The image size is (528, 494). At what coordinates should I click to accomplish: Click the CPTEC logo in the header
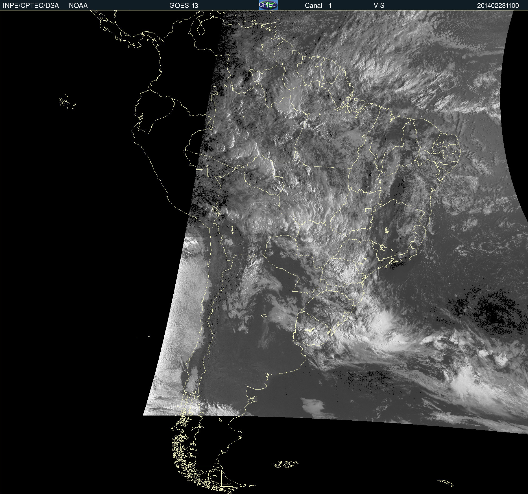coord(268,5)
